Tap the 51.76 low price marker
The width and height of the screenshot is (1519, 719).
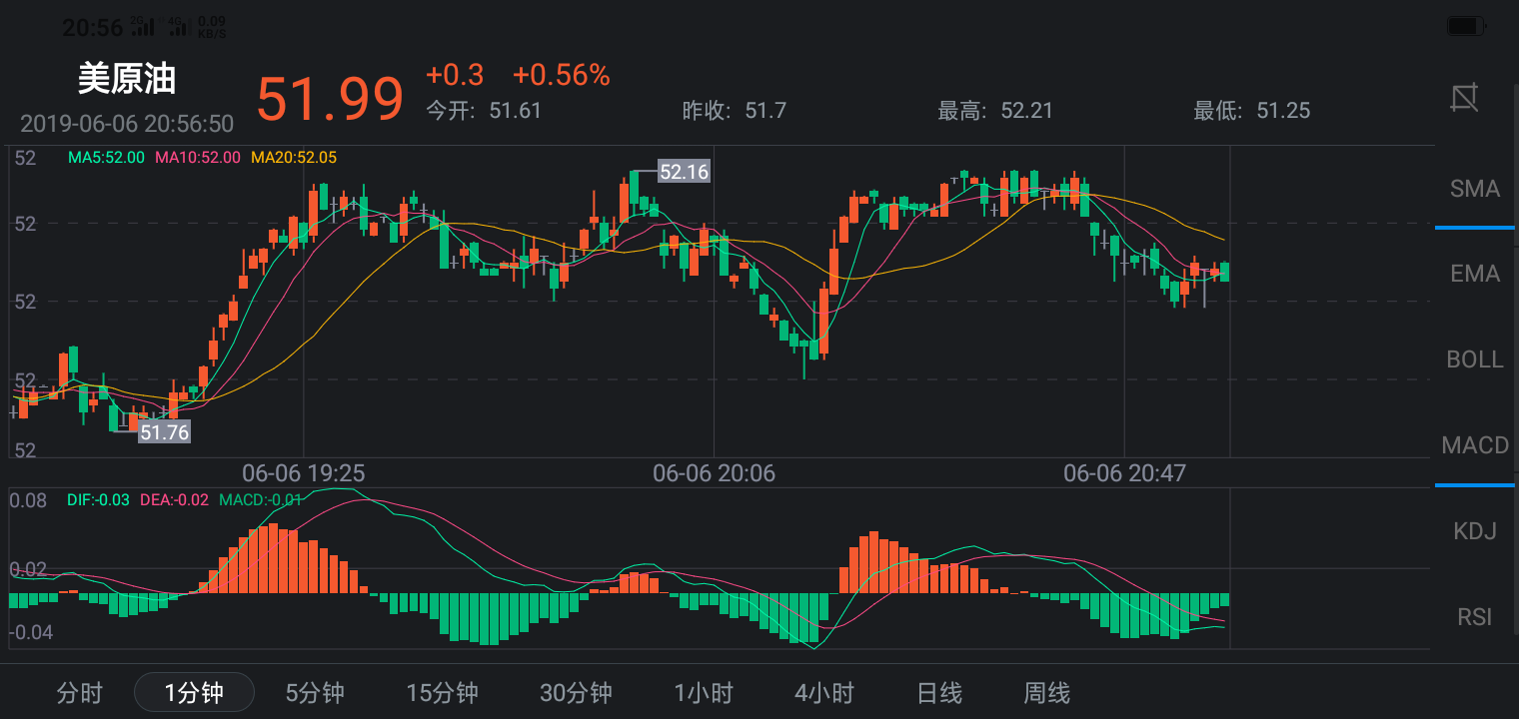pyautogui.click(x=164, y=432)
